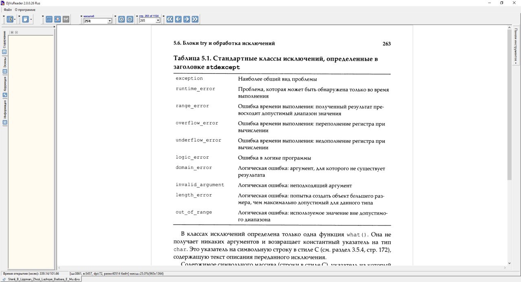
Task: Click the DjVuReader application title icon
Action: (3, 3)
